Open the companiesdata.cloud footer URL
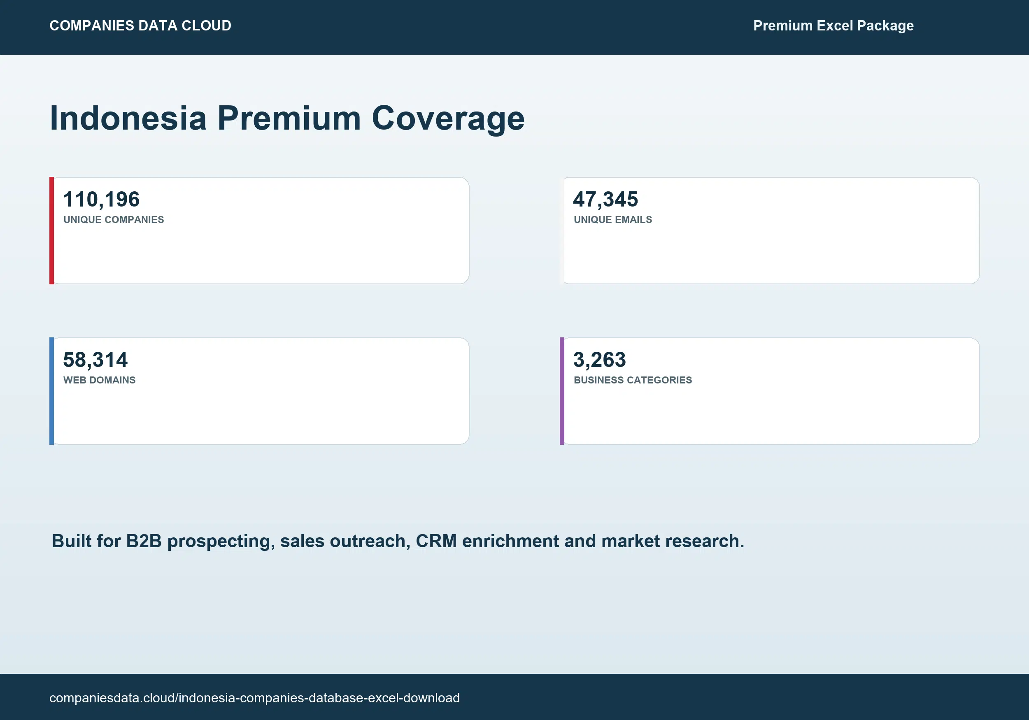Screen dimensions: 1029x720 tap(254, 698)
